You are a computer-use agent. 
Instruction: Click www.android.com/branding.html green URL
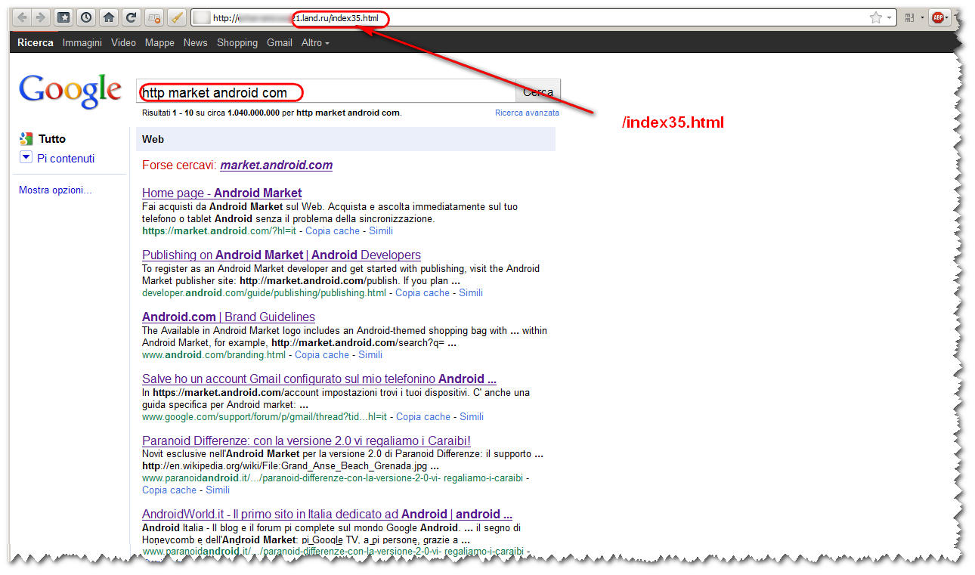coord(214,355)
